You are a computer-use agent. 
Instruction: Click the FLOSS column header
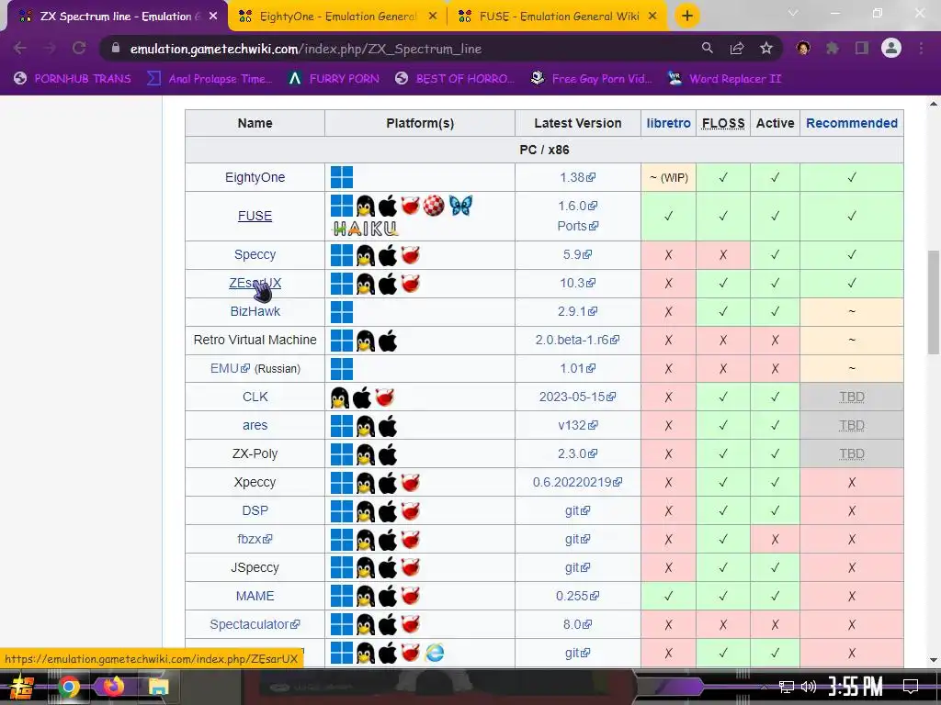[723, 123]
